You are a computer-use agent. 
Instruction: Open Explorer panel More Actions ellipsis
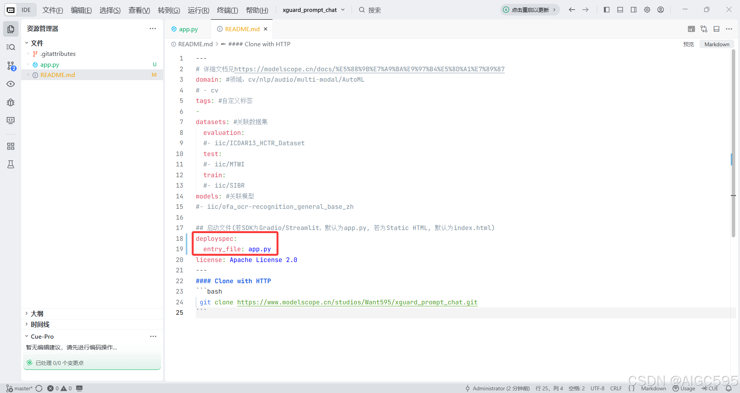(x=153, y=29)
